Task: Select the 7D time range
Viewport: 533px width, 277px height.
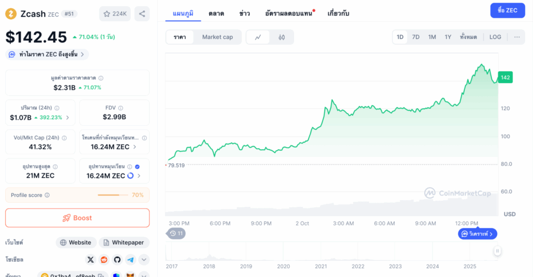Action: [x=415, y=37]
